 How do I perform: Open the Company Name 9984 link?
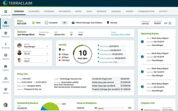tap(120, 35)
